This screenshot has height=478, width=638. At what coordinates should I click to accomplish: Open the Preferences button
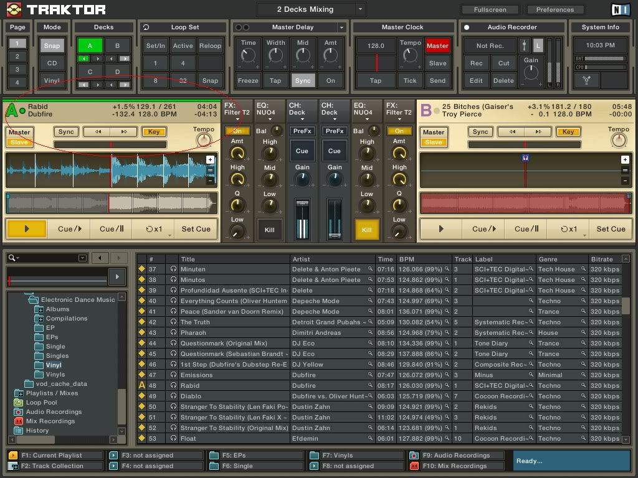click(555, 9)
